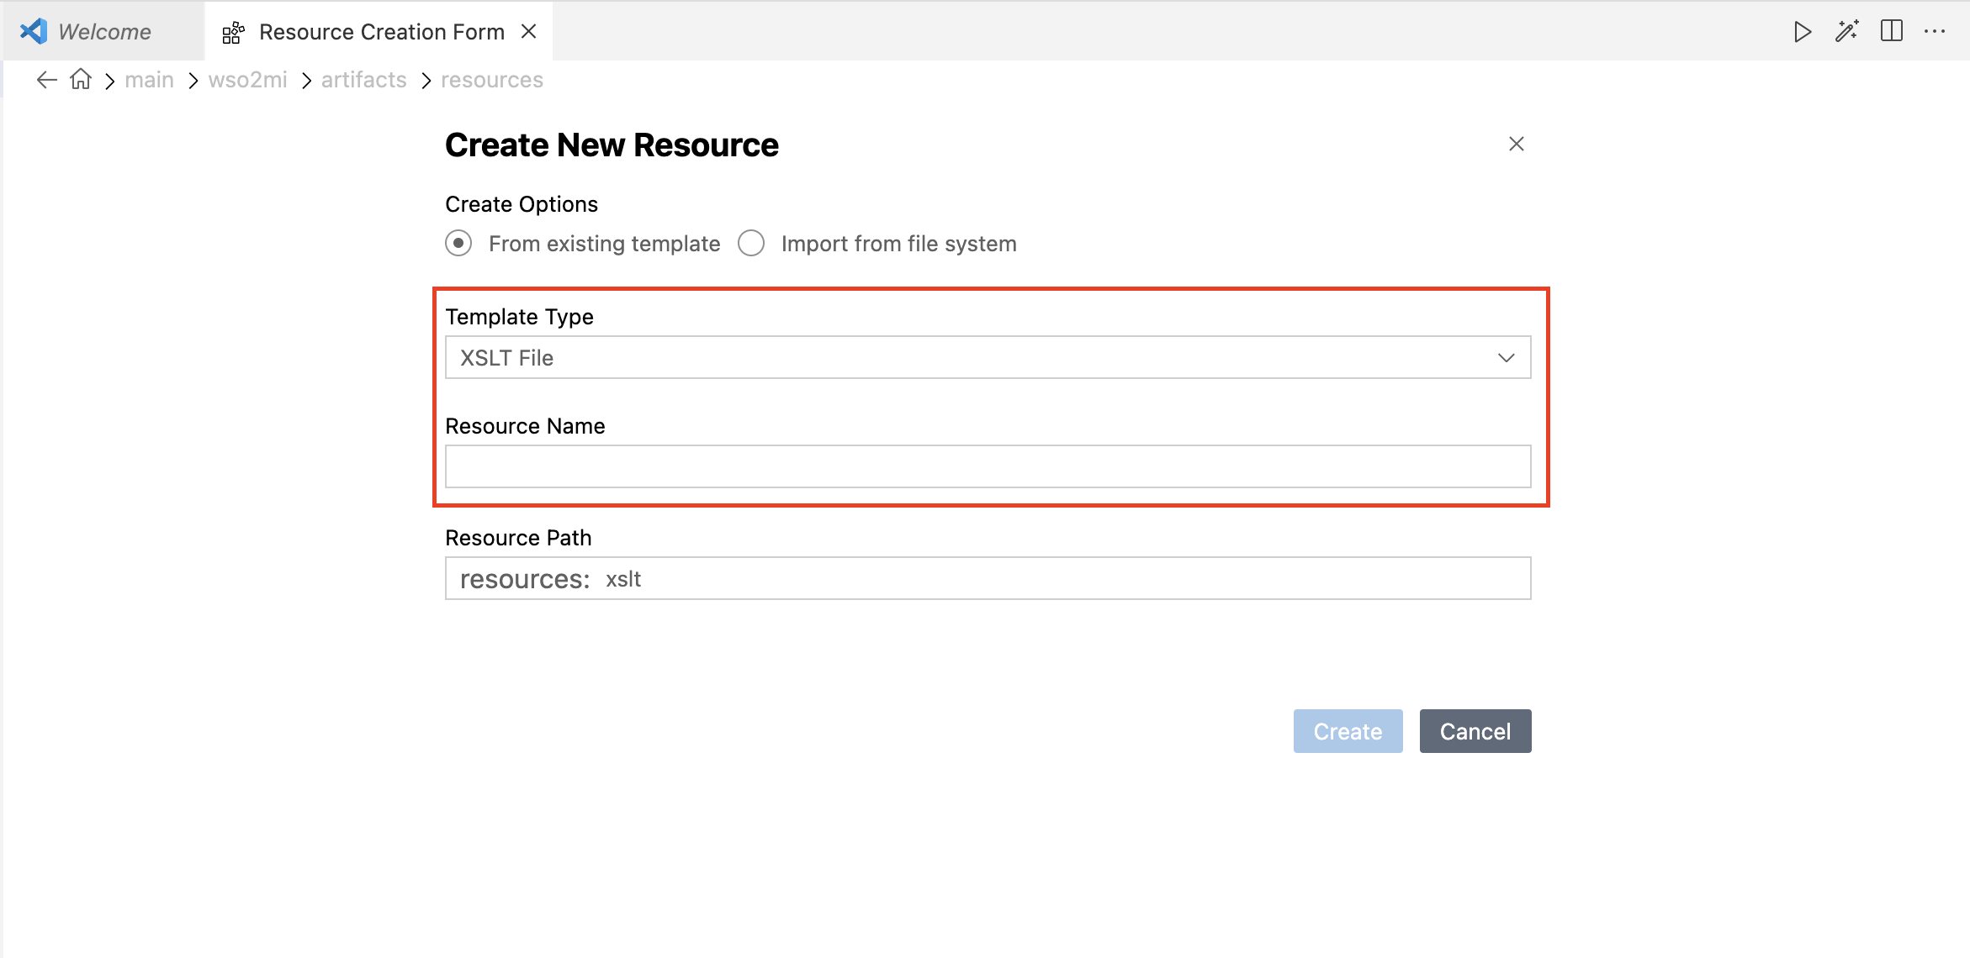Click the Run play icon in title bar
The width and height of the screenshot is (1970, 958).
(1802, 32)
